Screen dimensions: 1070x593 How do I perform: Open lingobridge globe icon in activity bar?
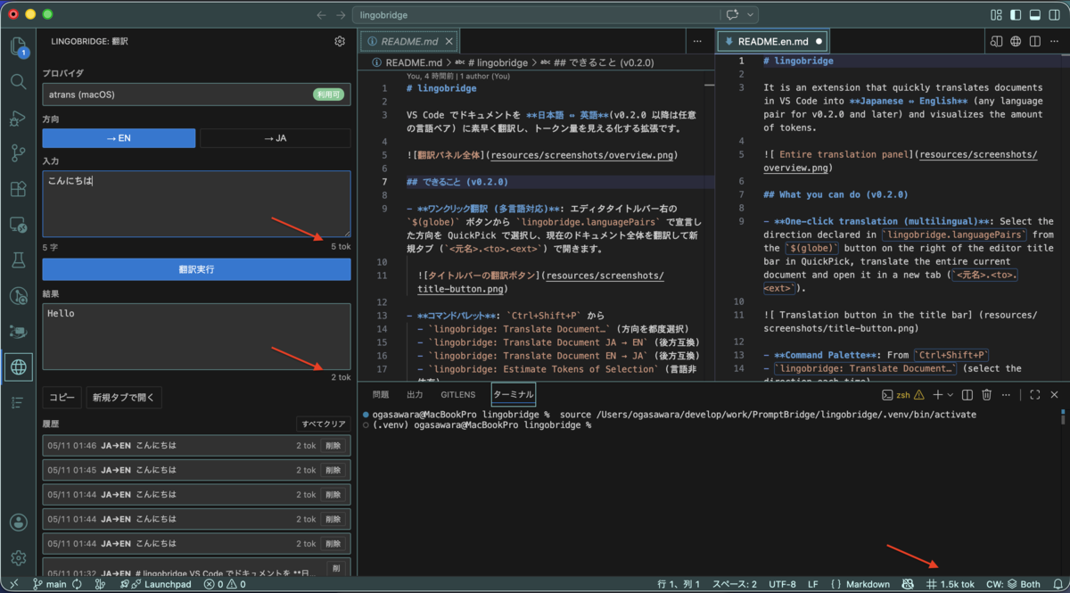pyautogui.click(x=18, y=367)
